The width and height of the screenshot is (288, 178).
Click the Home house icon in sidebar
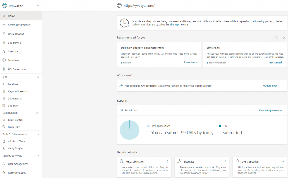[x=4, y=16]
